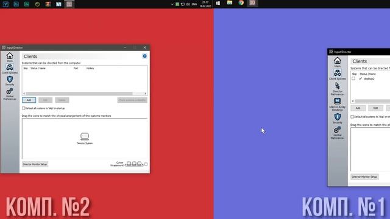The image size is (390, 219).
Task: Tick 'Default all systems to skip' in right window
Action: point(352,116)
